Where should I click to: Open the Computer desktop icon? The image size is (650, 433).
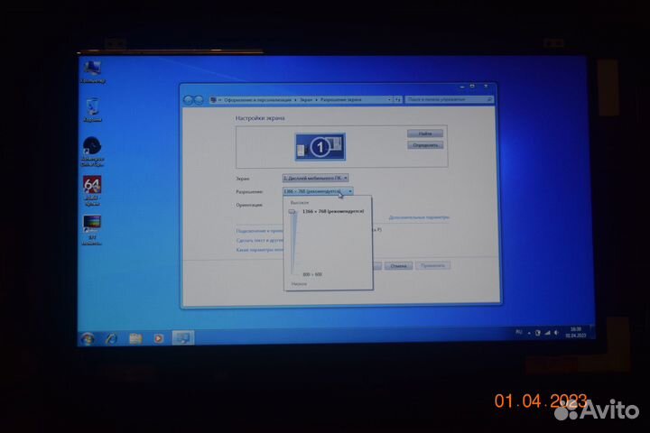pyautogui.click(x=91, y=69)
